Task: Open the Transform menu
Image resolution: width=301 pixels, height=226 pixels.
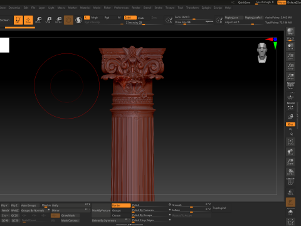Action: coord(193,8)
